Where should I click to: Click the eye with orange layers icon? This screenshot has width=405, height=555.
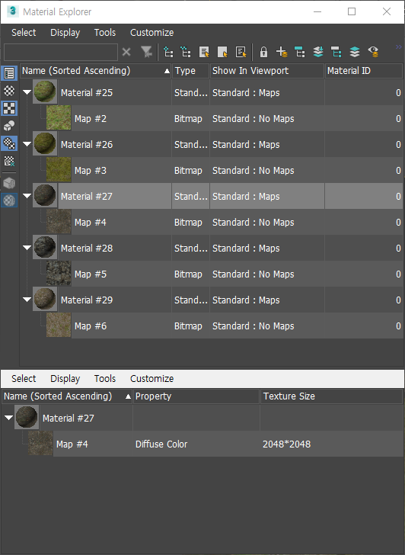[373, 53]
